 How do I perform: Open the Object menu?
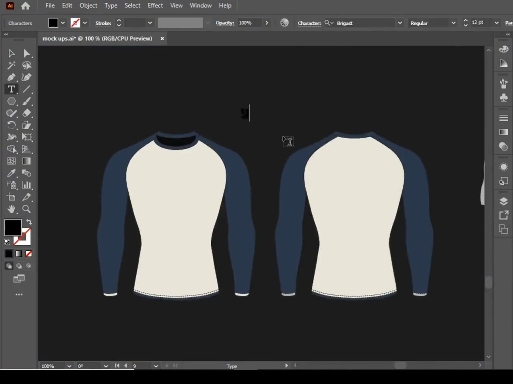pos(88,5)
